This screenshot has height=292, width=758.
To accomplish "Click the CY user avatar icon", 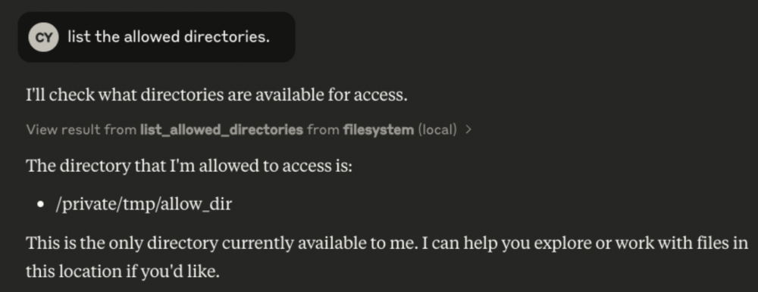I will [x=43, y=37].
